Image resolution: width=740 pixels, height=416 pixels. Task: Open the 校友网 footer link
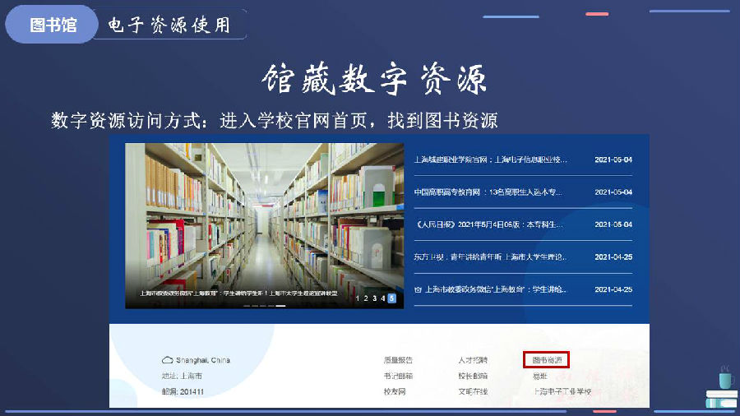(x=395, y=391)
